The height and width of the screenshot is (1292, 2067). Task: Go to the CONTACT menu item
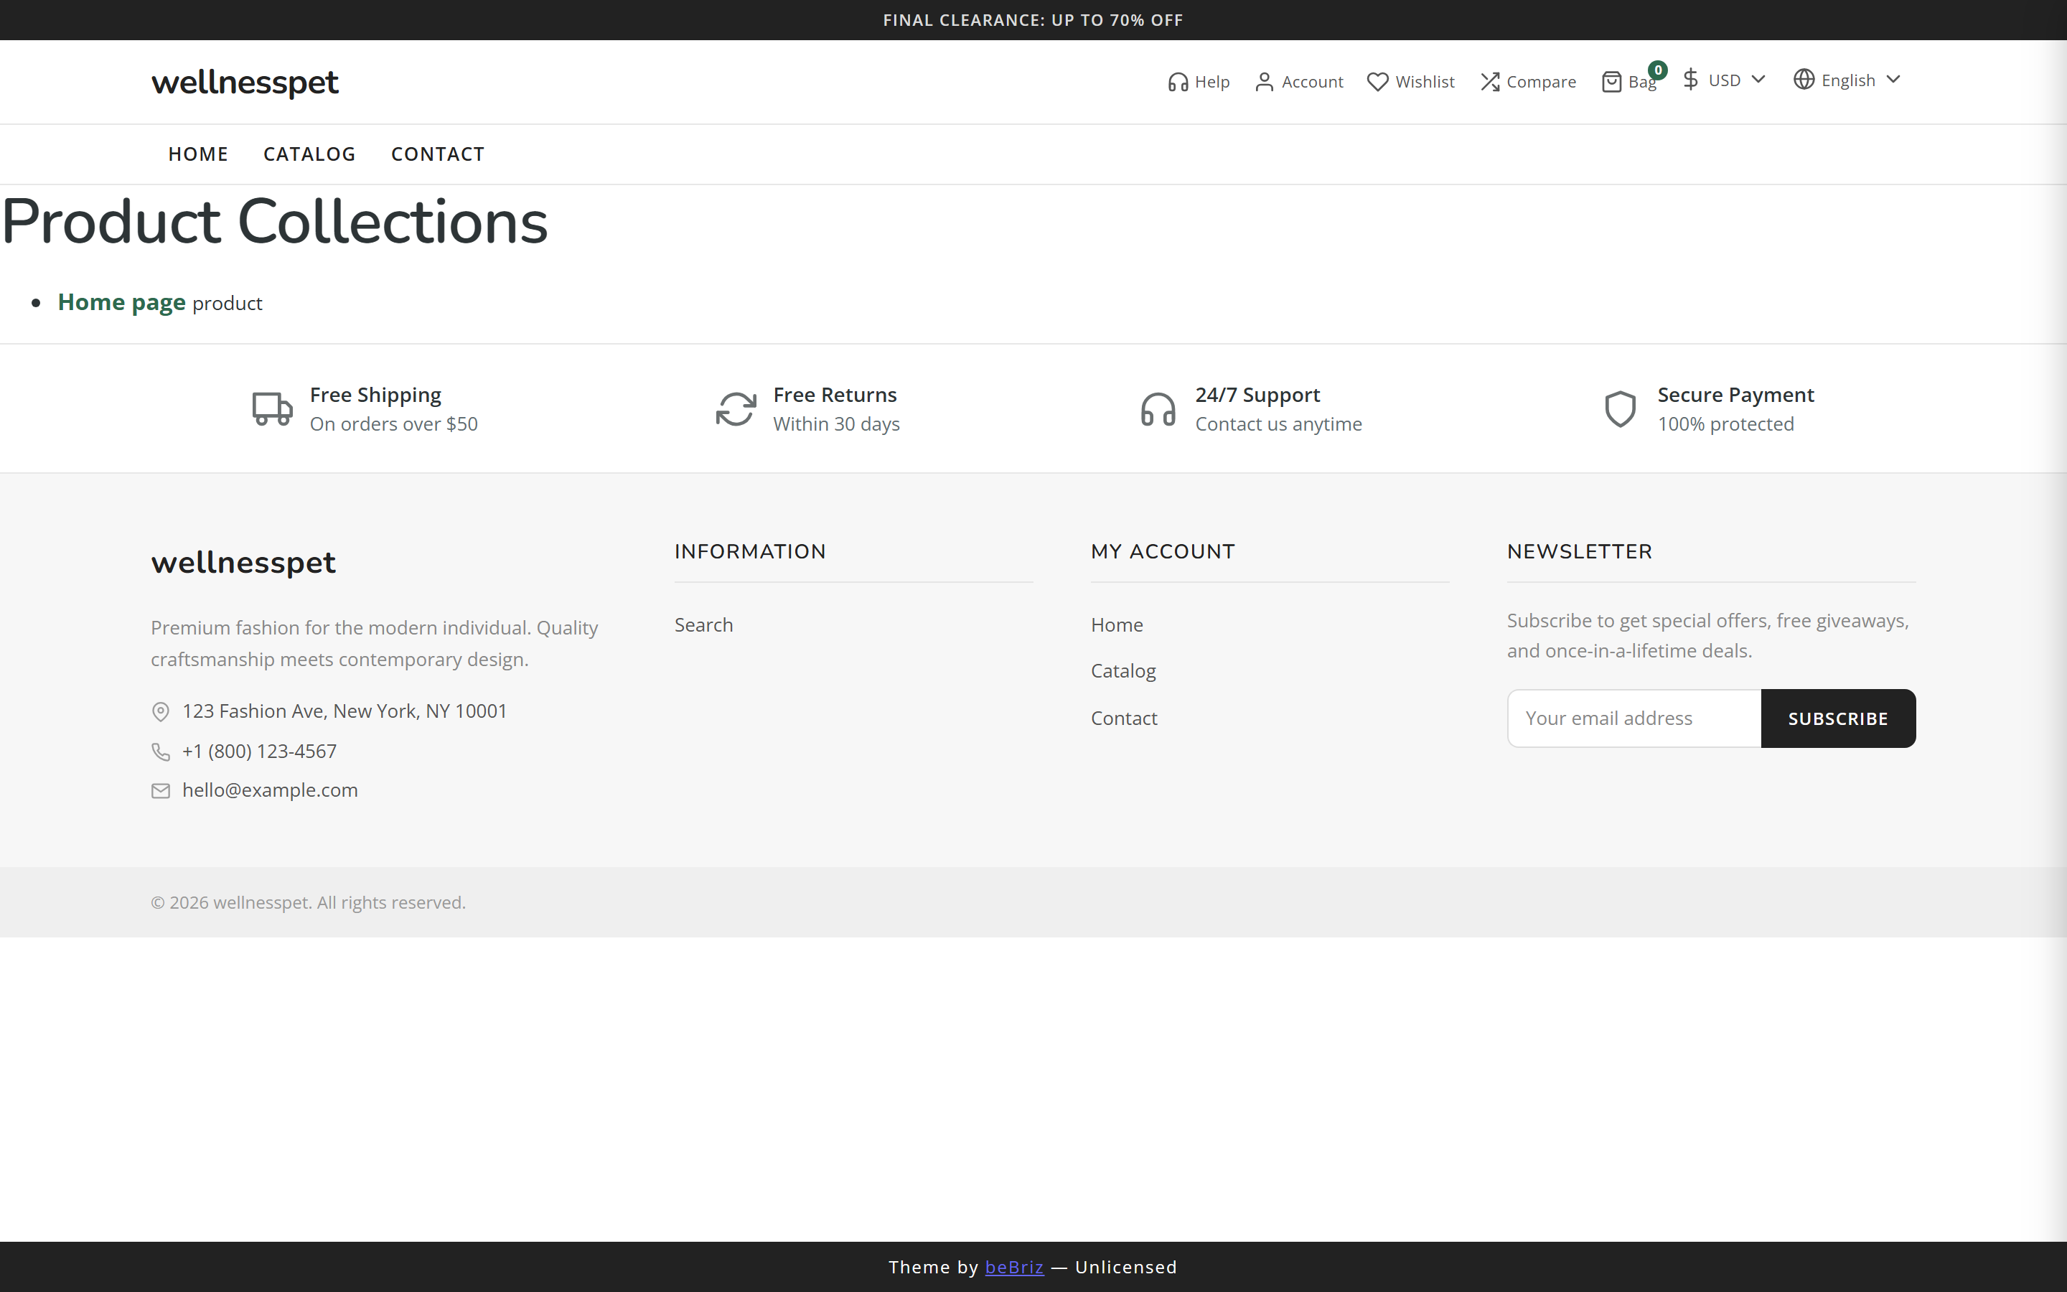(x=437, y=154)
